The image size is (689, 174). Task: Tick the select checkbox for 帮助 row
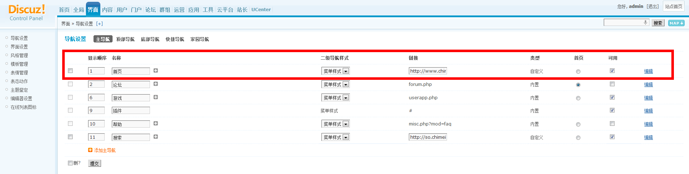pyautogui.click(x=70, y=124)
